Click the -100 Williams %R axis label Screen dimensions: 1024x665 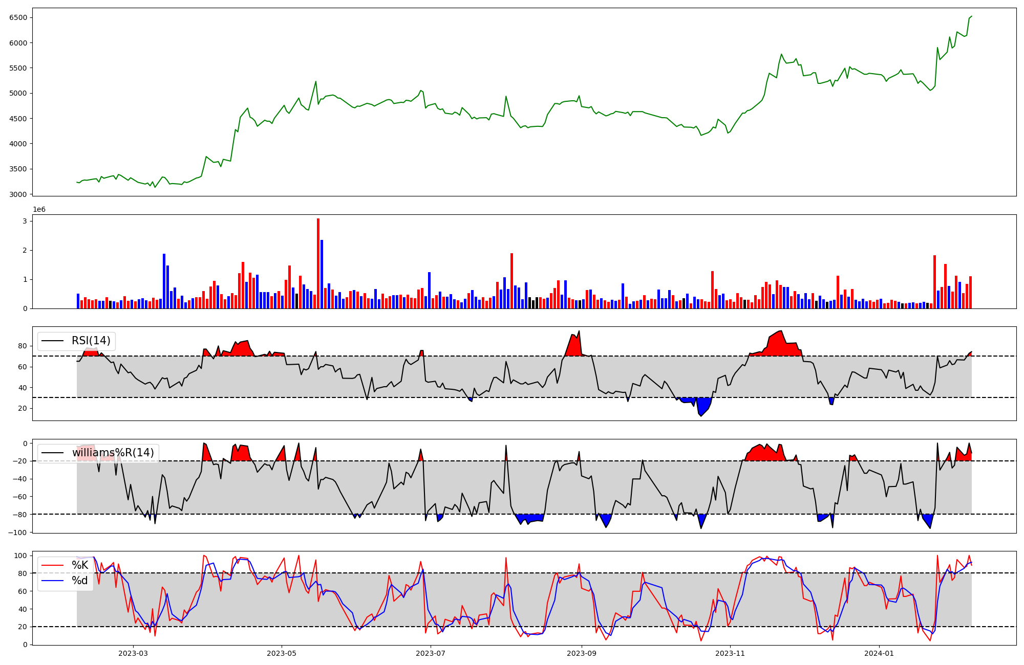18,533
